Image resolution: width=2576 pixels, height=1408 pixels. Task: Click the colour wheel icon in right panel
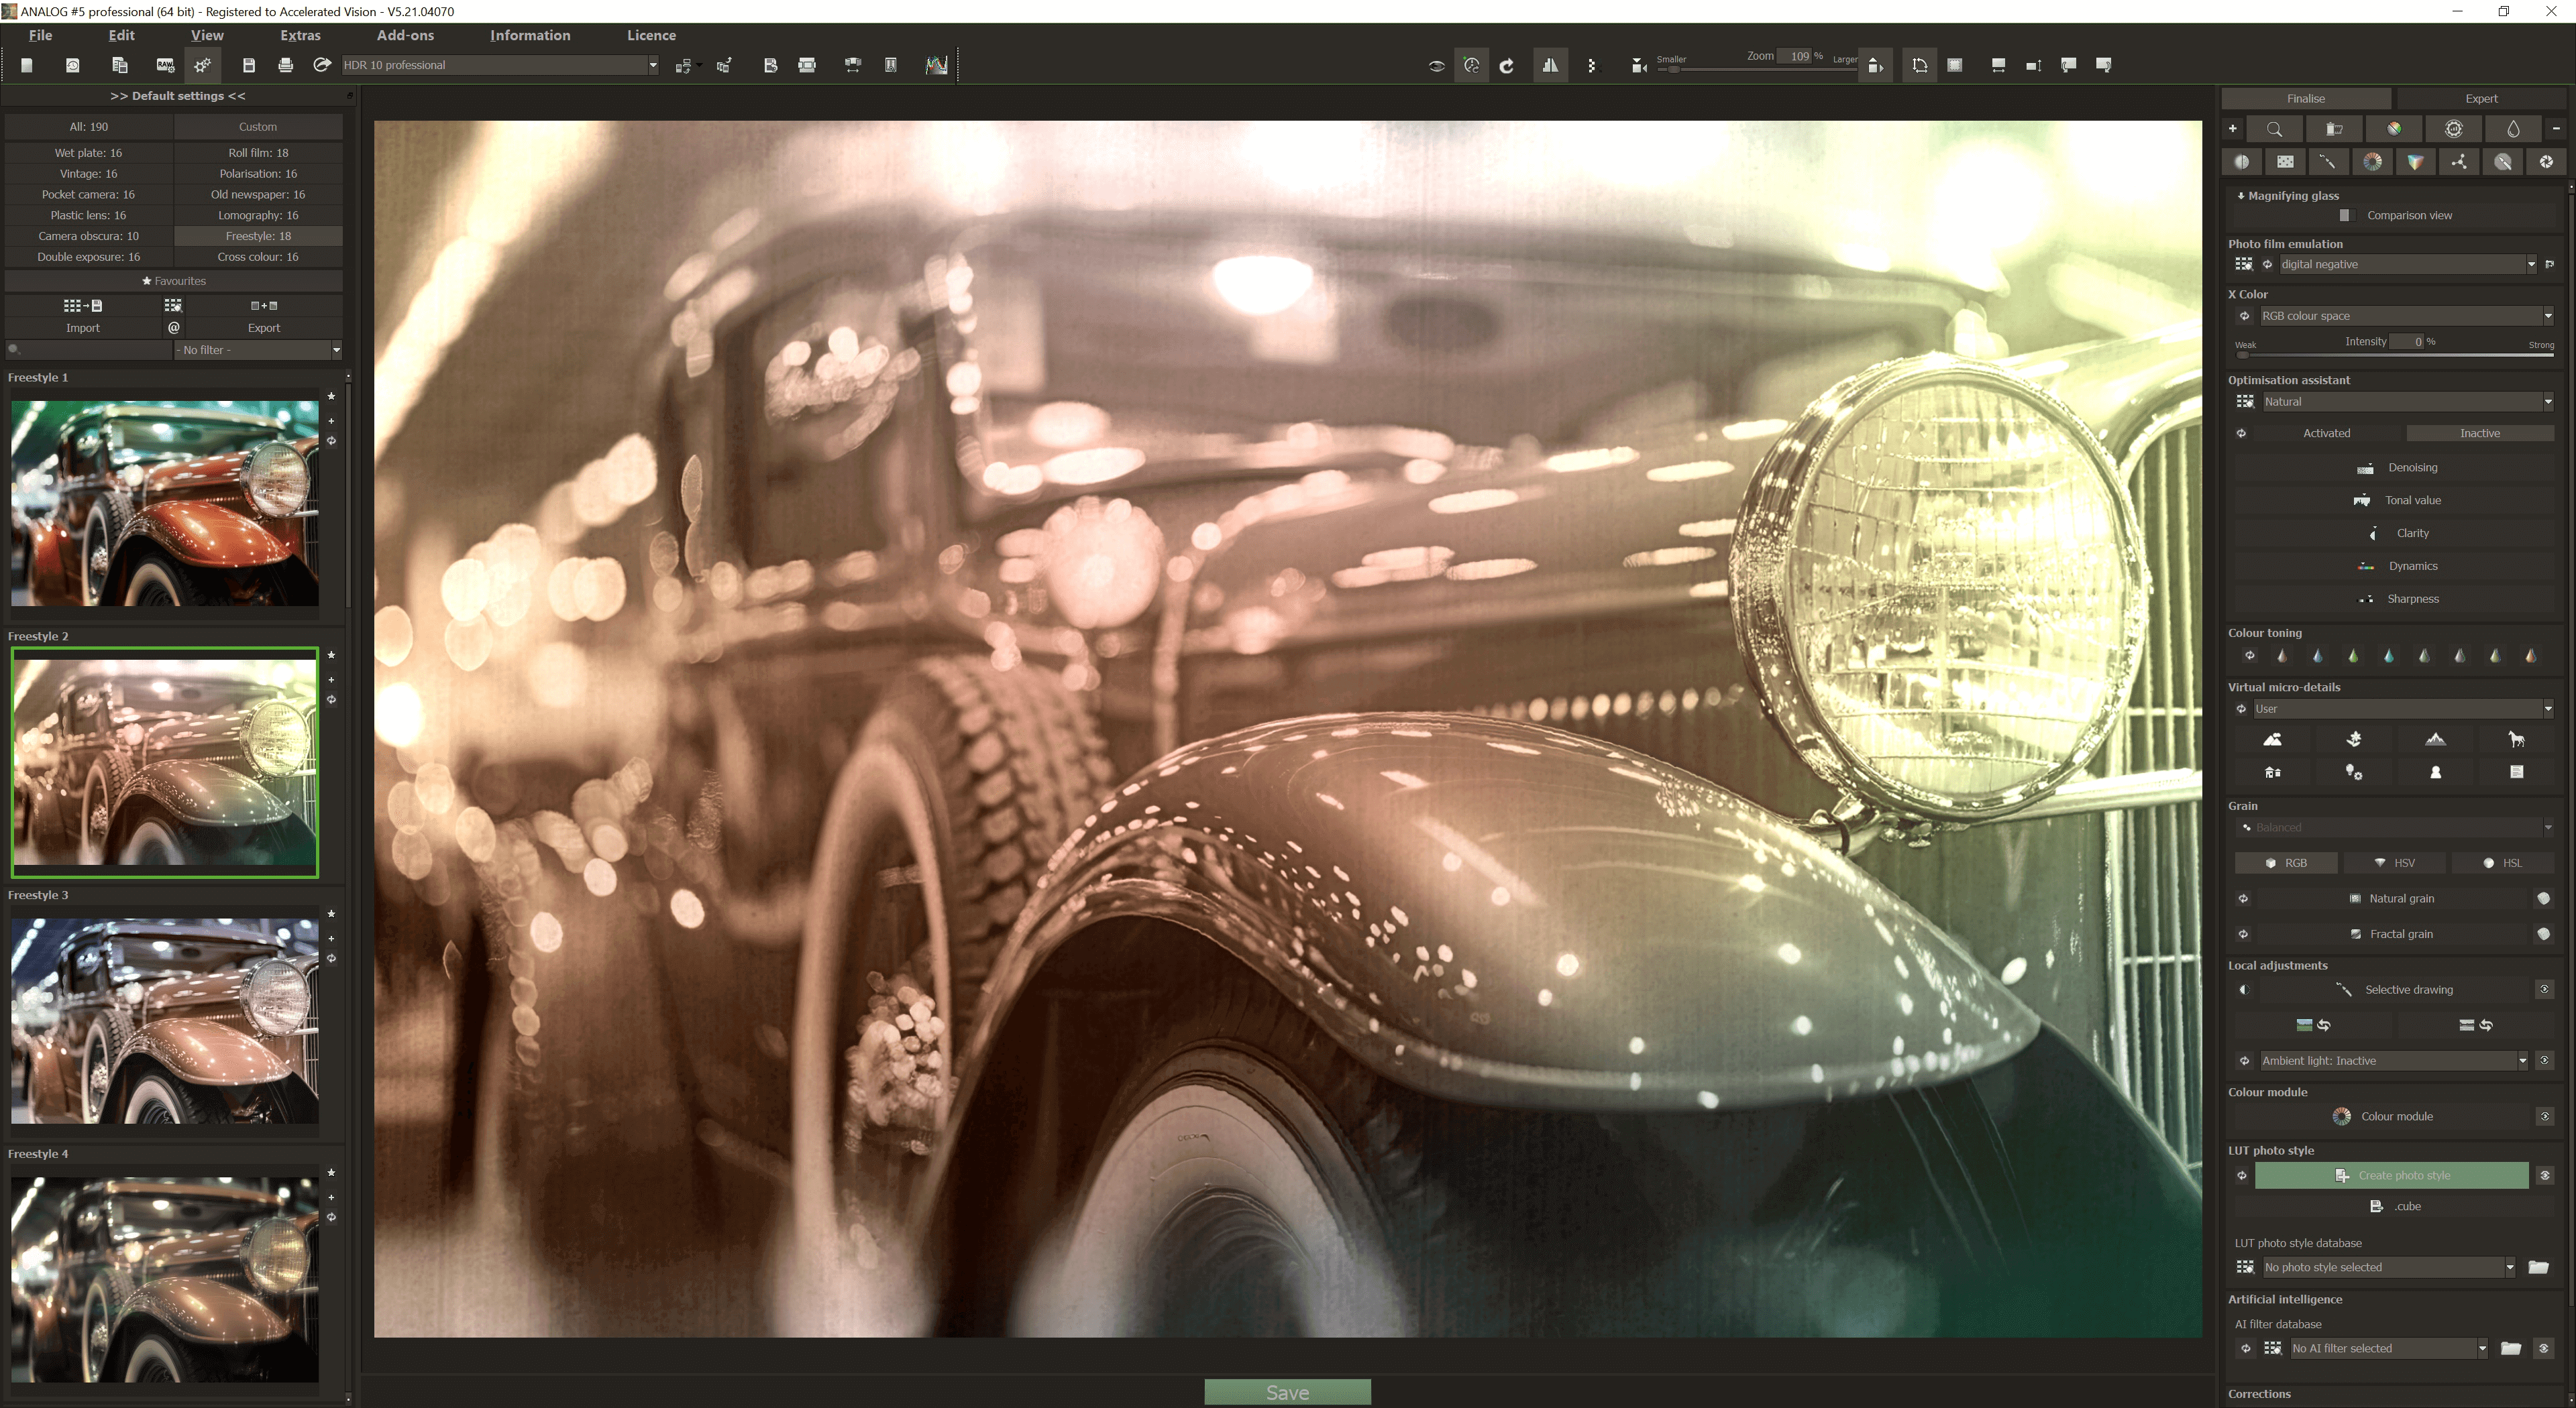(2372, 162)
